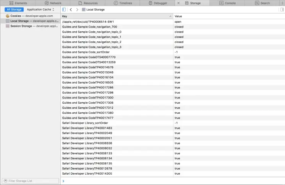Select Safari Developer LibraryTP40002051 row
The height and width of the screenshot is (185, 285).
click(x=173, y=138)
